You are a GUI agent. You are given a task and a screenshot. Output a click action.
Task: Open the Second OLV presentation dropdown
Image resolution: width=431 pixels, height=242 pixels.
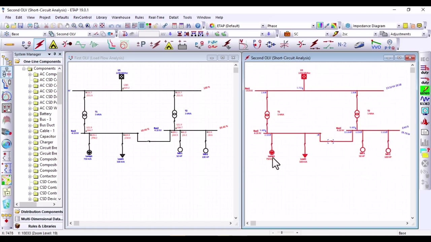pos(89,34)
